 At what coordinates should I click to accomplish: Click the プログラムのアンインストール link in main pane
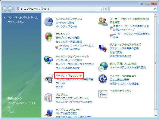pyautogui.click(x=72, y=98)
